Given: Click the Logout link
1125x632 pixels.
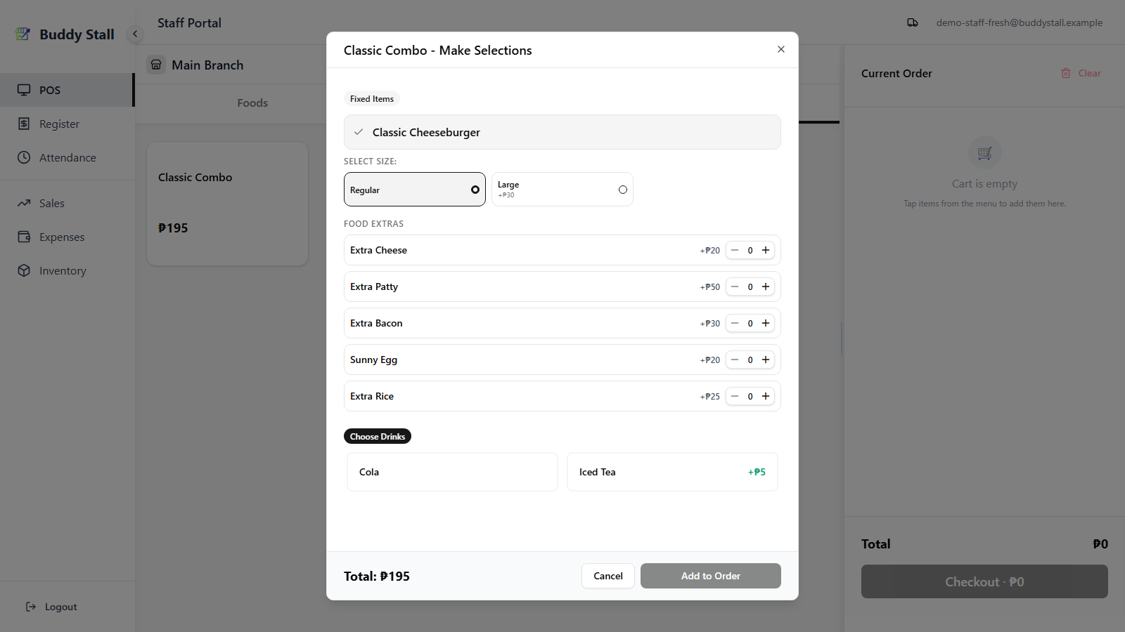Looking at the screenshot, I should [51, 607].
